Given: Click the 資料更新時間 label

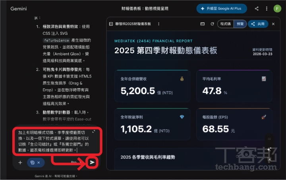Looking at the screenshot, I should [262, 49].
